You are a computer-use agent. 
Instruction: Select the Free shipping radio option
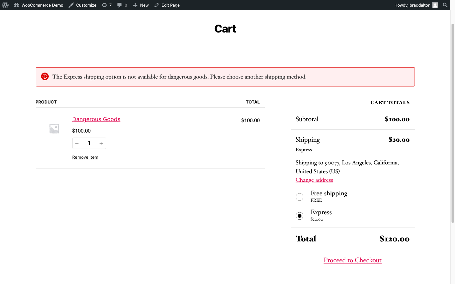pos(300,197)
